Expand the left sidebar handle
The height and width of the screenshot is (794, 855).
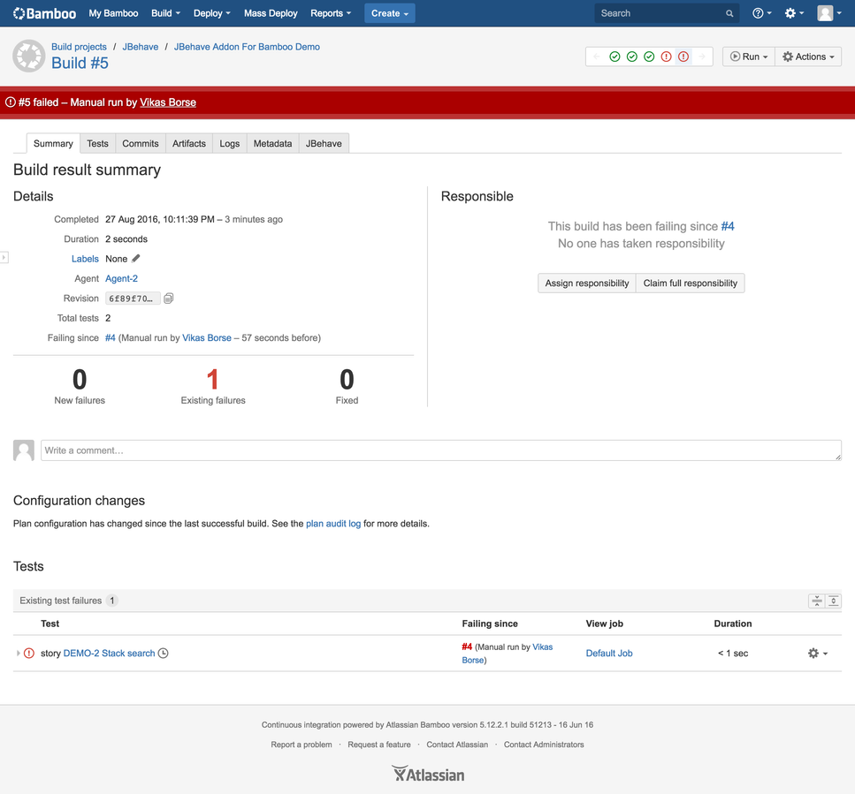(x=4, y=257)
